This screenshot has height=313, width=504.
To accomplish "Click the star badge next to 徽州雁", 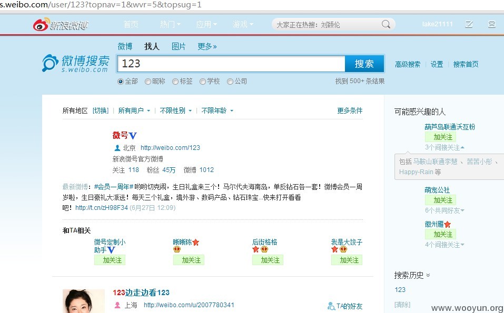I will (x=448, y=225).
